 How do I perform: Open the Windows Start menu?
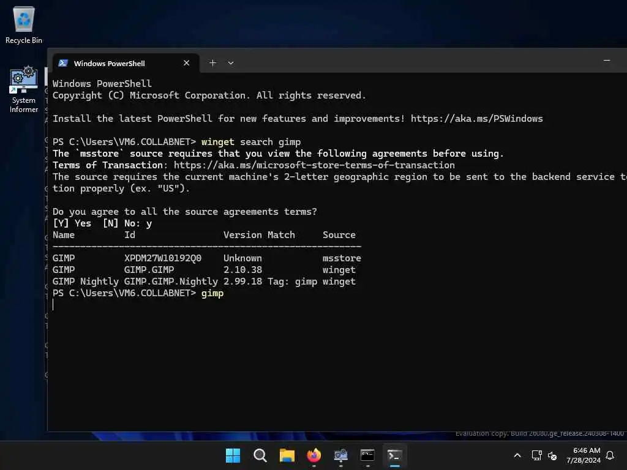(x=233, y=455)
